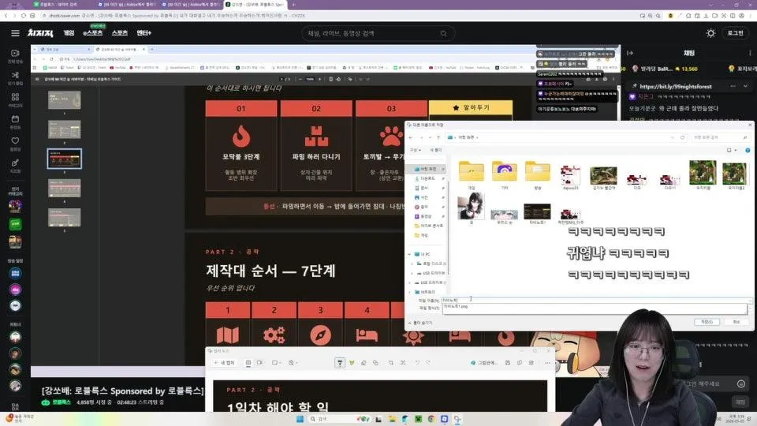757x426 pixels.
Task: Open the e스포츠 tab in Chzzk header
Action: point(93,33)
